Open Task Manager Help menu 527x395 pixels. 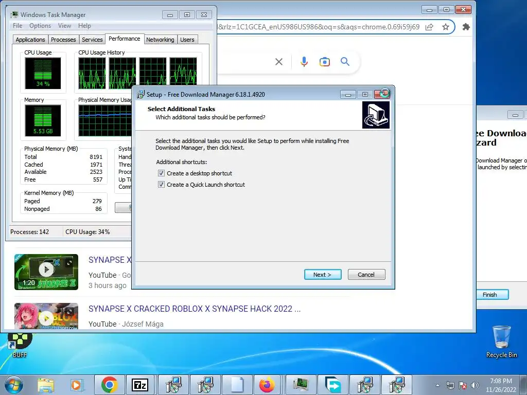pos(84,26)
